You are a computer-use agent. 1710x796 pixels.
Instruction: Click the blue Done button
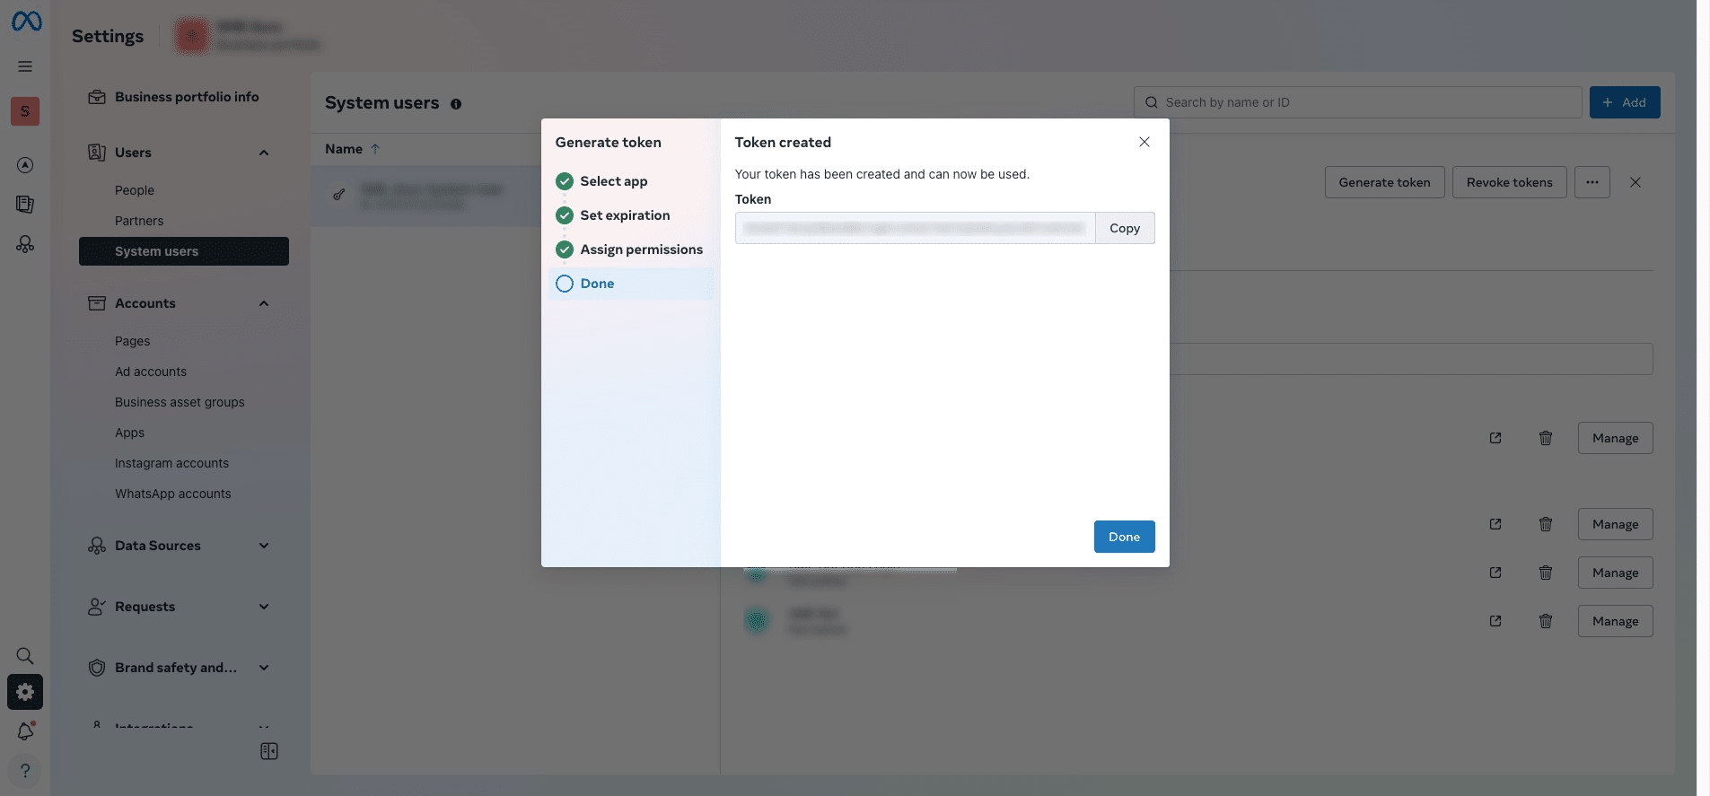[1124, 537]
